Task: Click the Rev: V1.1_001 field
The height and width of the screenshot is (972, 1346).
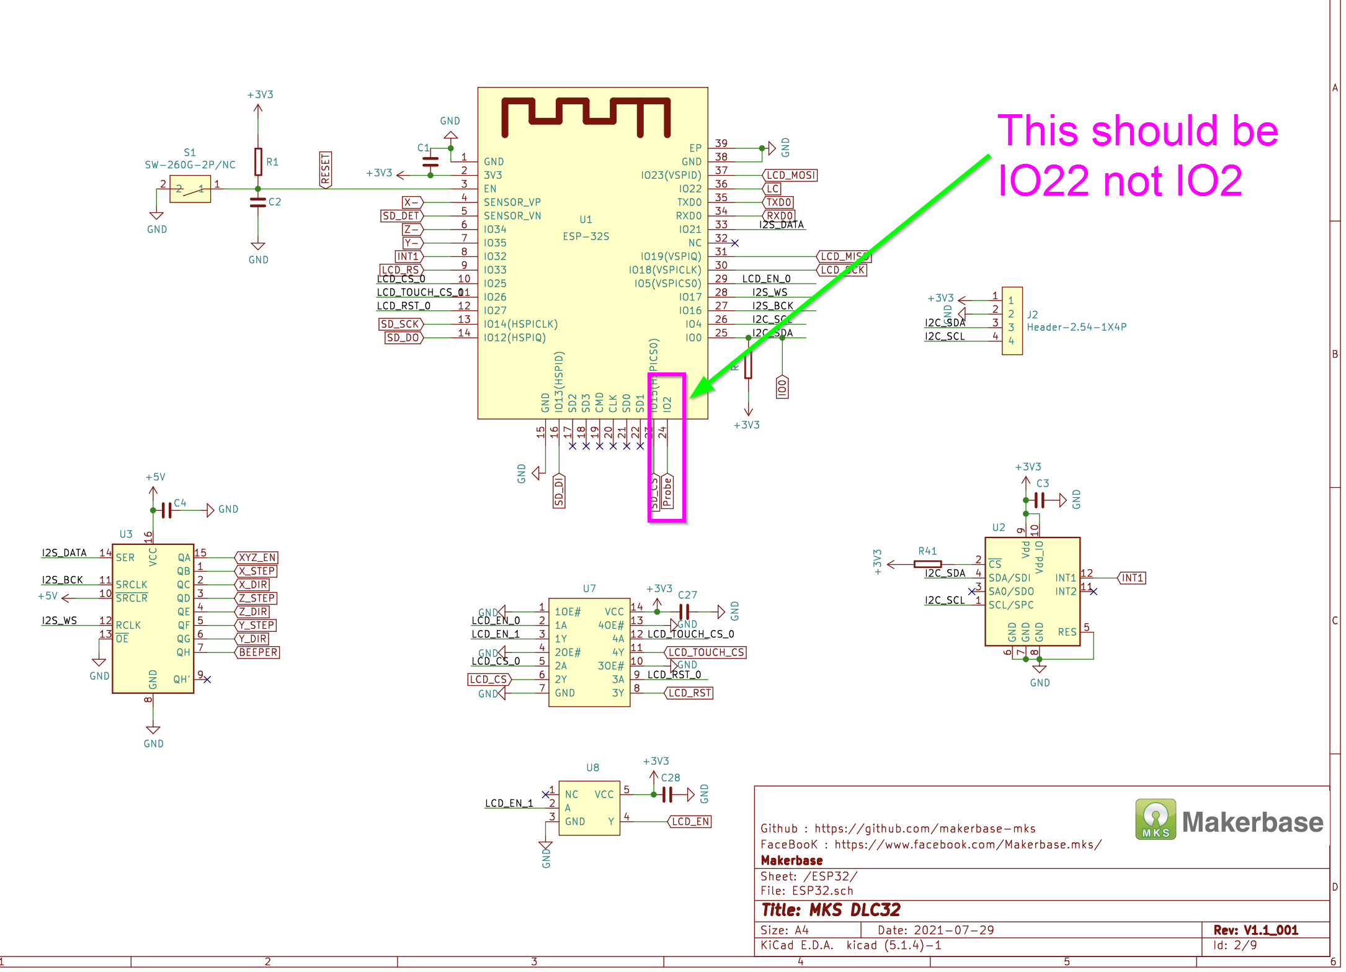Action: click(x=1255, y=930)
